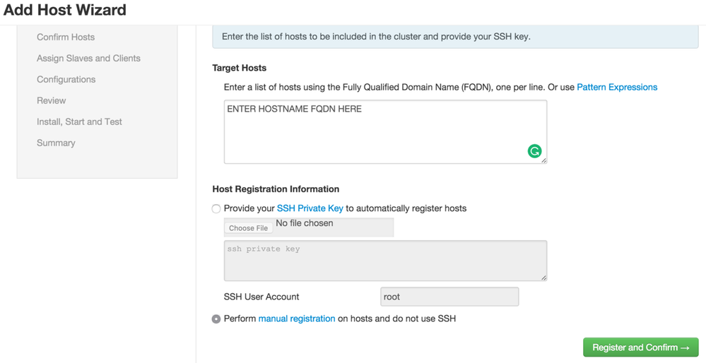
Task: Click the ssh private key textarea
Action: coord(385,261)
